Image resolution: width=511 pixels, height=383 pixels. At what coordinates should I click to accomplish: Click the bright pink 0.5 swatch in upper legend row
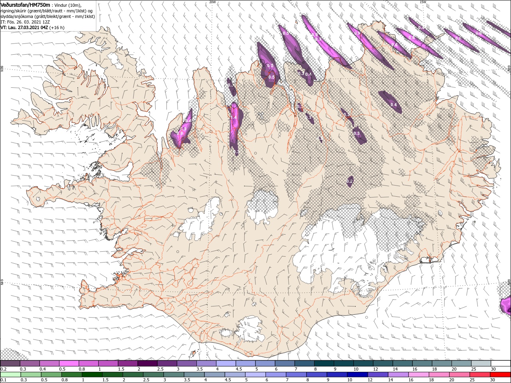69,363
